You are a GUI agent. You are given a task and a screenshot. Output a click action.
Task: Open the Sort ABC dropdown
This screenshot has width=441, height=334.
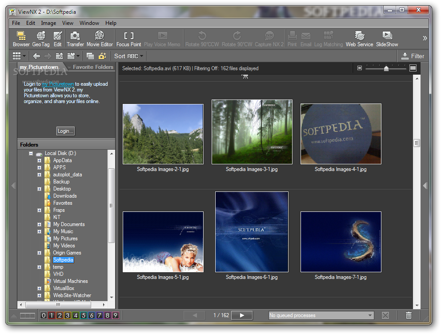tap(128, 56)
